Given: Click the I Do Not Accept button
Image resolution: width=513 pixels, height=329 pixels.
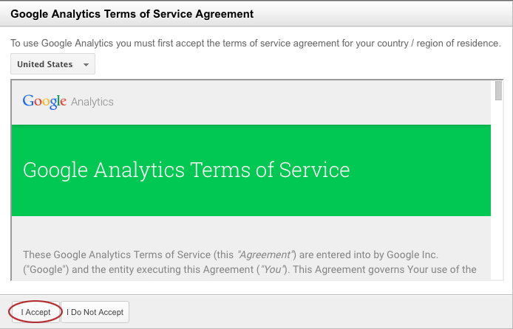Looking at the screenshot, I should point(95,312).
